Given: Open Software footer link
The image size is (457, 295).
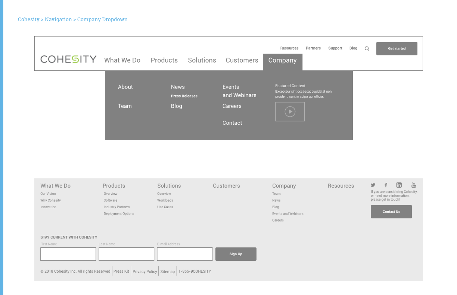Looking at the screenshot, I should 111,200.
